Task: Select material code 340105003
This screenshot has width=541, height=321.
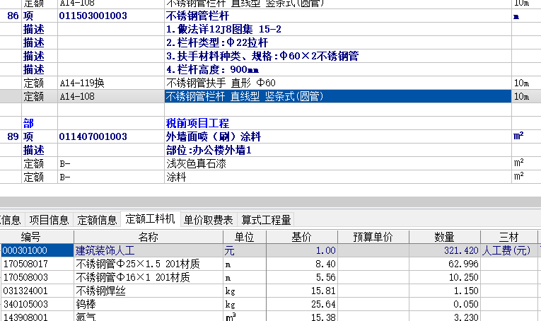Action: 25,304
